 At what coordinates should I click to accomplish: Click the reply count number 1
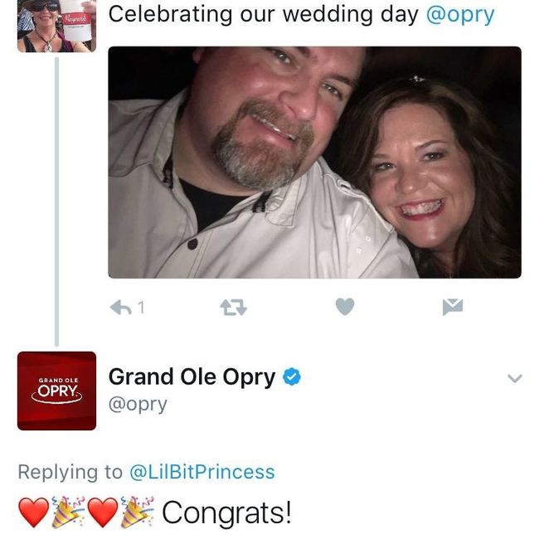click(x=141, y=308)
